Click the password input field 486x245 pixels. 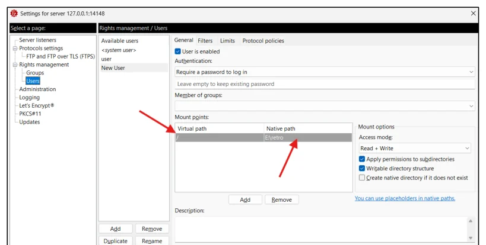pos(325,84)
